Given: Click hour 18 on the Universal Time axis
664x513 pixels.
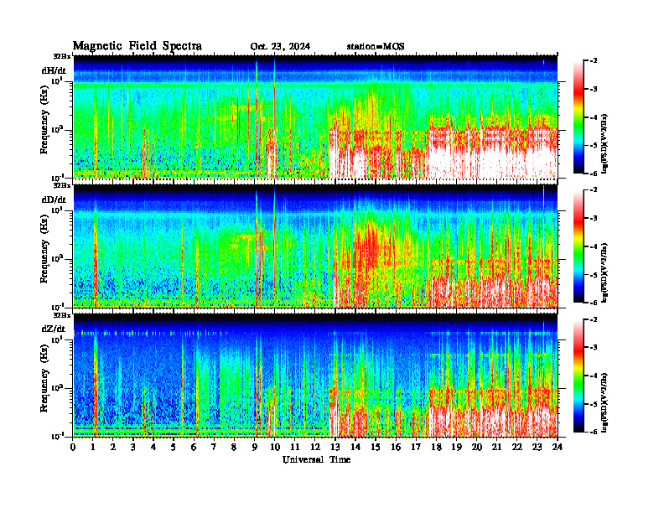Looking at the screenshot, I should [436, 447].
